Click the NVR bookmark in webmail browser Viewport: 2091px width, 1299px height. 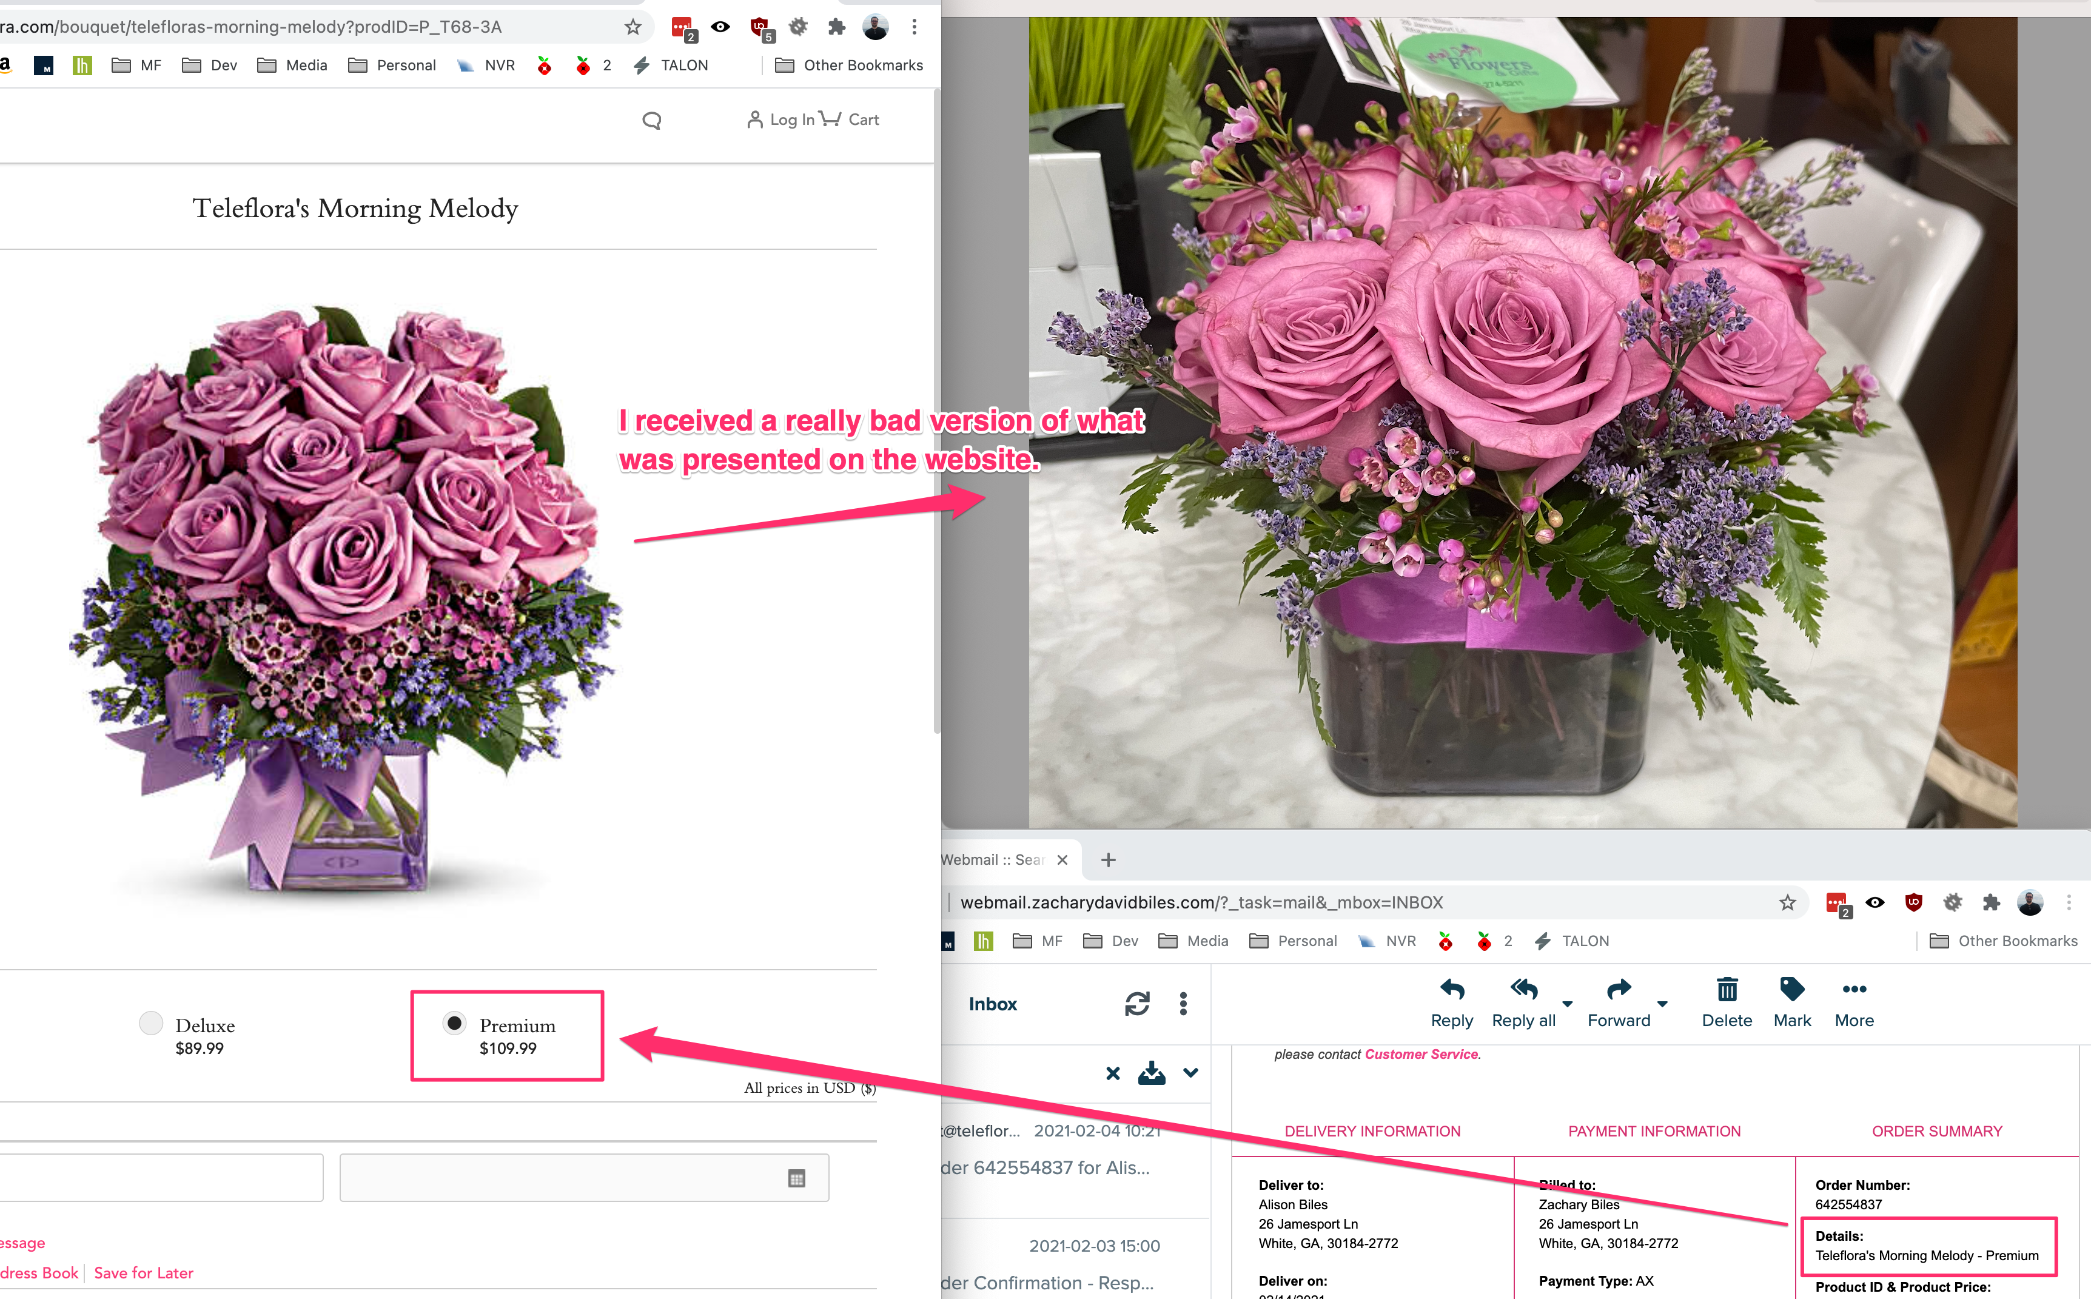[x=1386, y=942]
